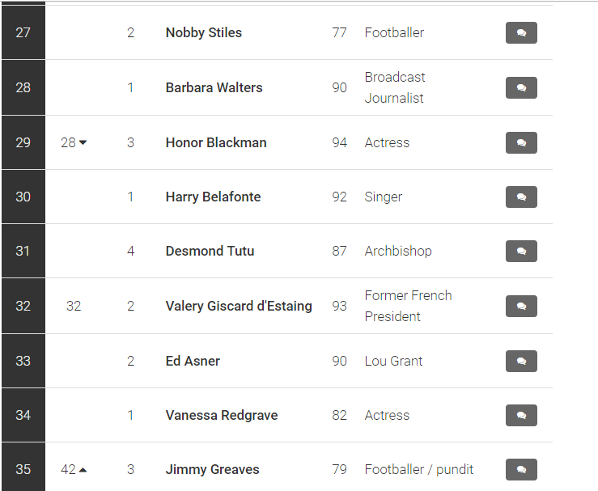Open comments for Barbara Walters
This screenshot has width=598, height=491.
pyautogui.click(x=521, y=87)
